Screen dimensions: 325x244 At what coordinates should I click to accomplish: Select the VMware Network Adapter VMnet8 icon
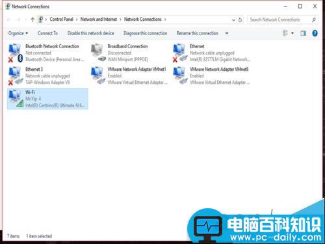[x=180, y=75]
